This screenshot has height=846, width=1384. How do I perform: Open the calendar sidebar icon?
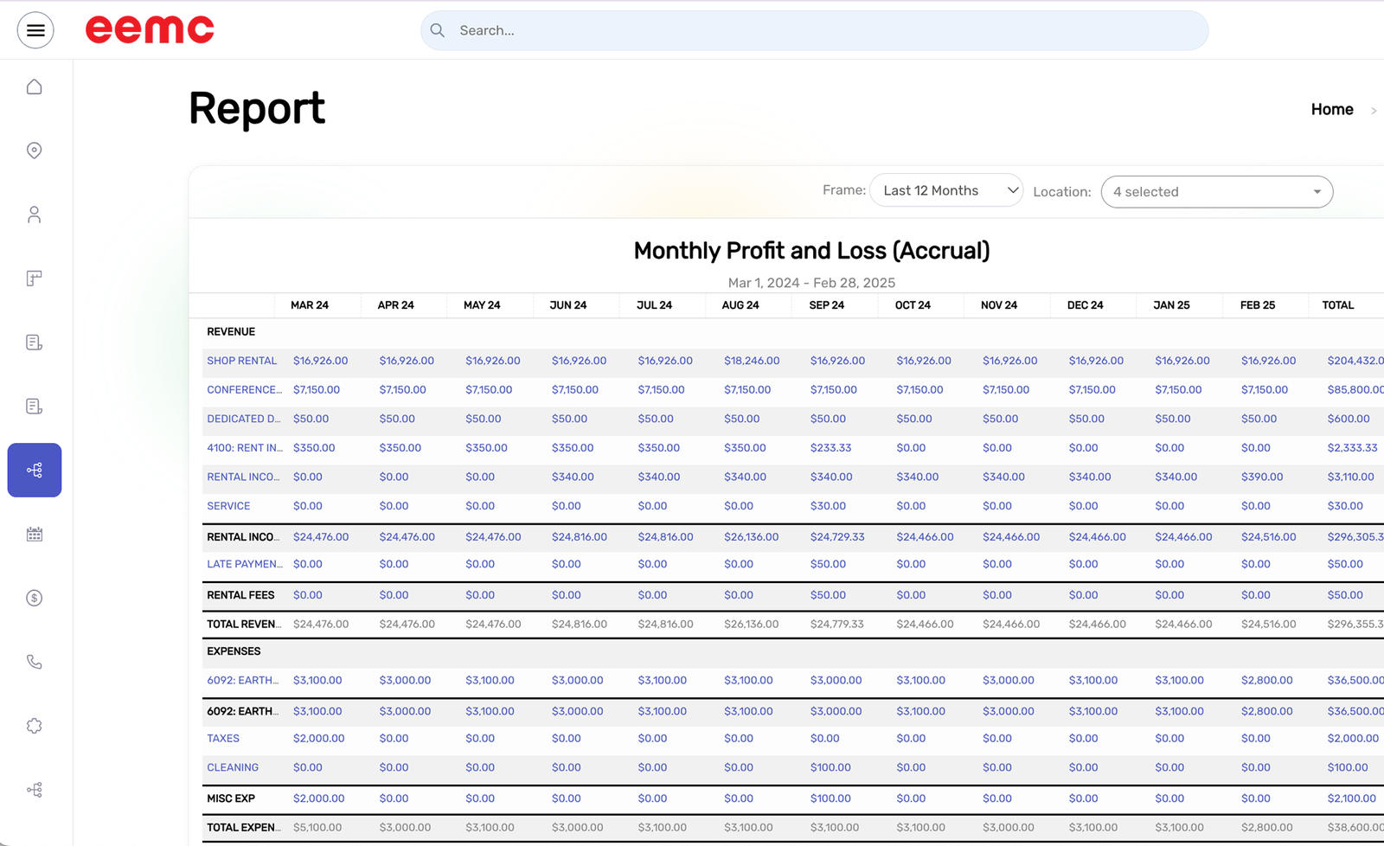35,535
